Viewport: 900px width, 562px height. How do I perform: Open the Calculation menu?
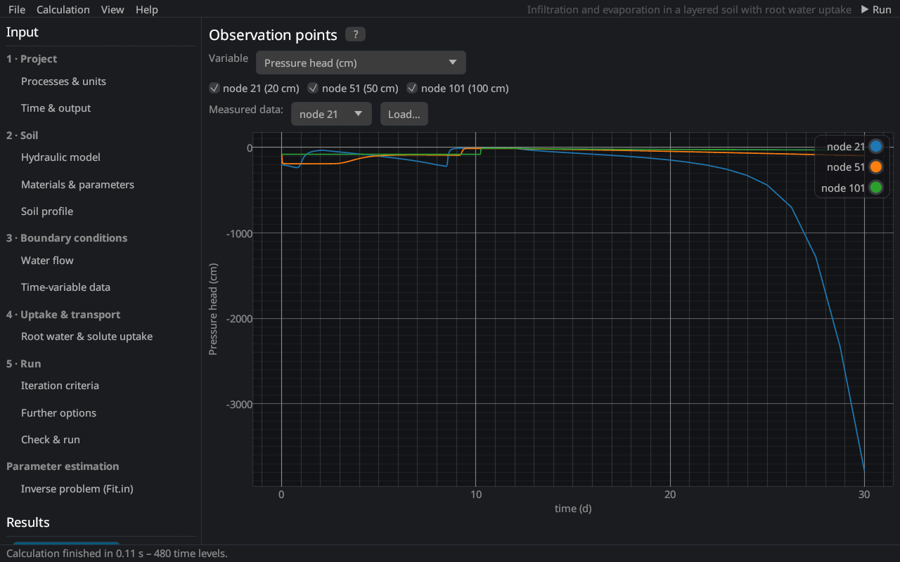(x=63, y=9)
